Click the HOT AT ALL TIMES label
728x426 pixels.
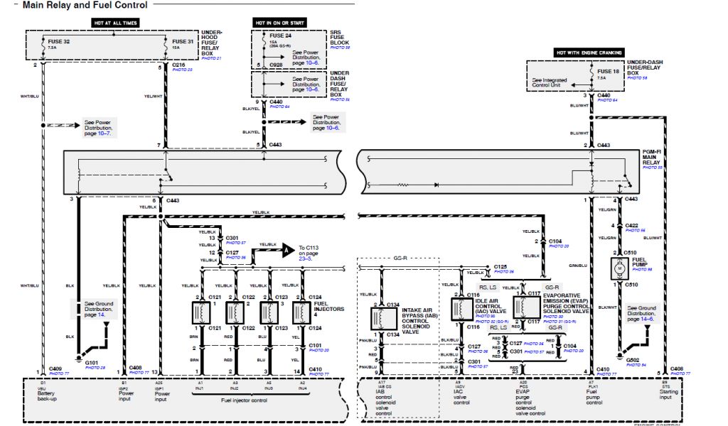click(x=115, y=23)
